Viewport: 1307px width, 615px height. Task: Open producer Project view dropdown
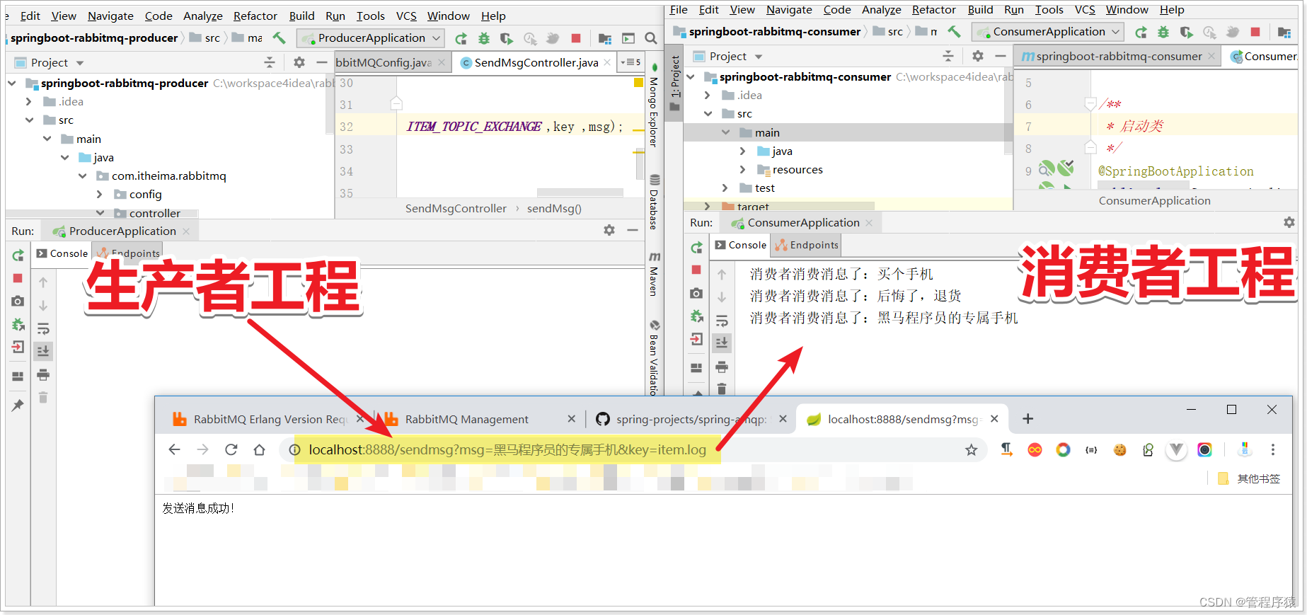click(80, 63)
